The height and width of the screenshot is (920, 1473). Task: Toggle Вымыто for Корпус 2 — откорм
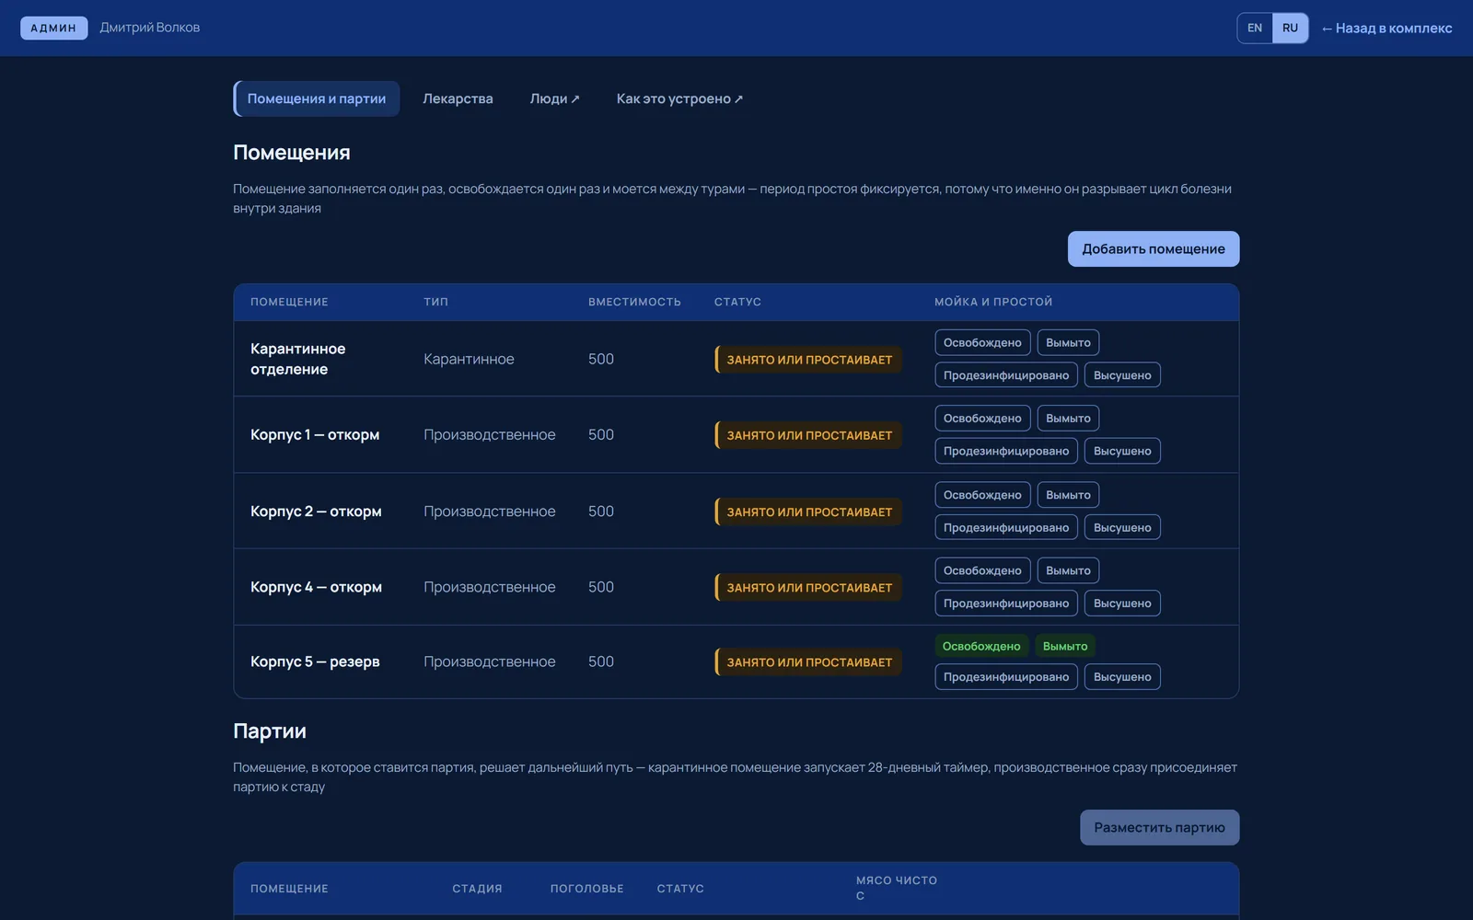pos(1068,495)
